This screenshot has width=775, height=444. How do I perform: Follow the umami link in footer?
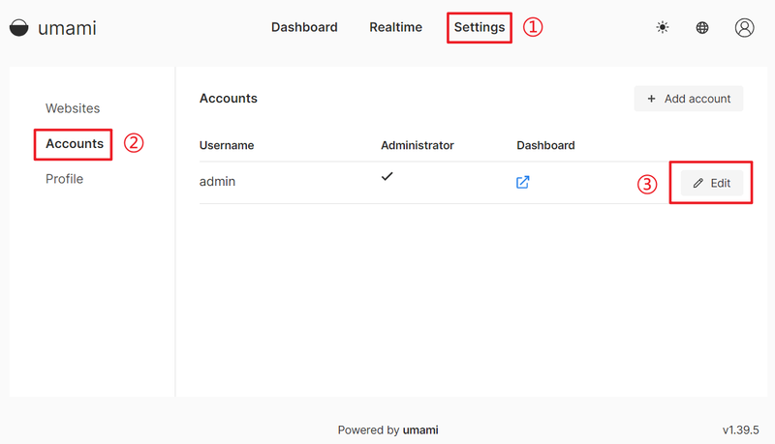click(420, 429)
